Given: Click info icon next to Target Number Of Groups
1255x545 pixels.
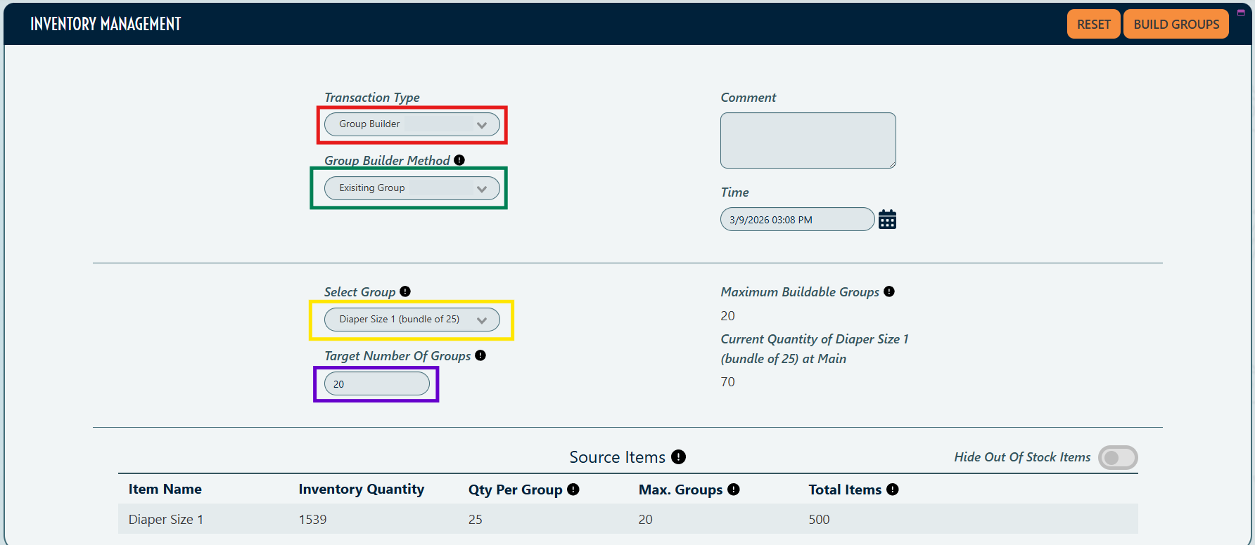Looking at the screenshot, I should tap(480, 355).
